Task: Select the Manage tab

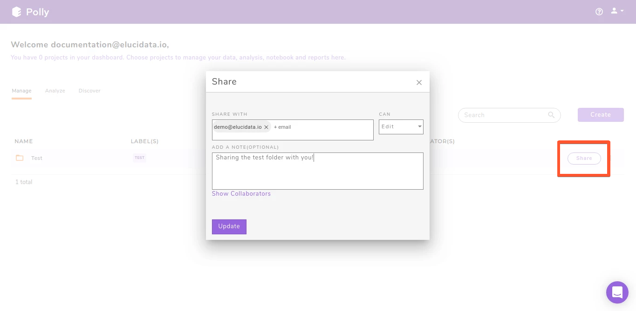Action: pos(21,91)
